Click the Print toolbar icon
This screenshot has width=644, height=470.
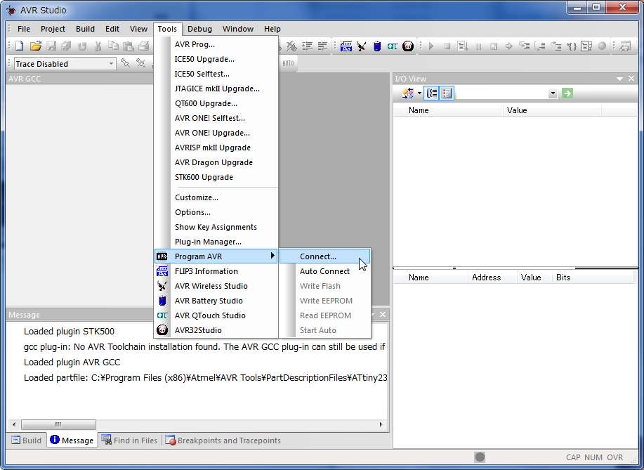pos(144,46)
